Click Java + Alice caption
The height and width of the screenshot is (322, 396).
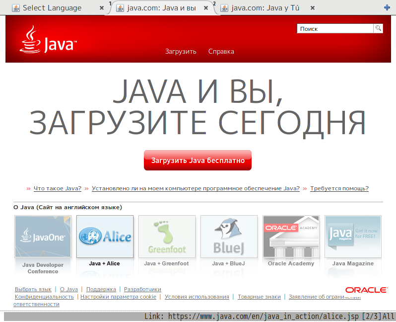tap(104, 263)
